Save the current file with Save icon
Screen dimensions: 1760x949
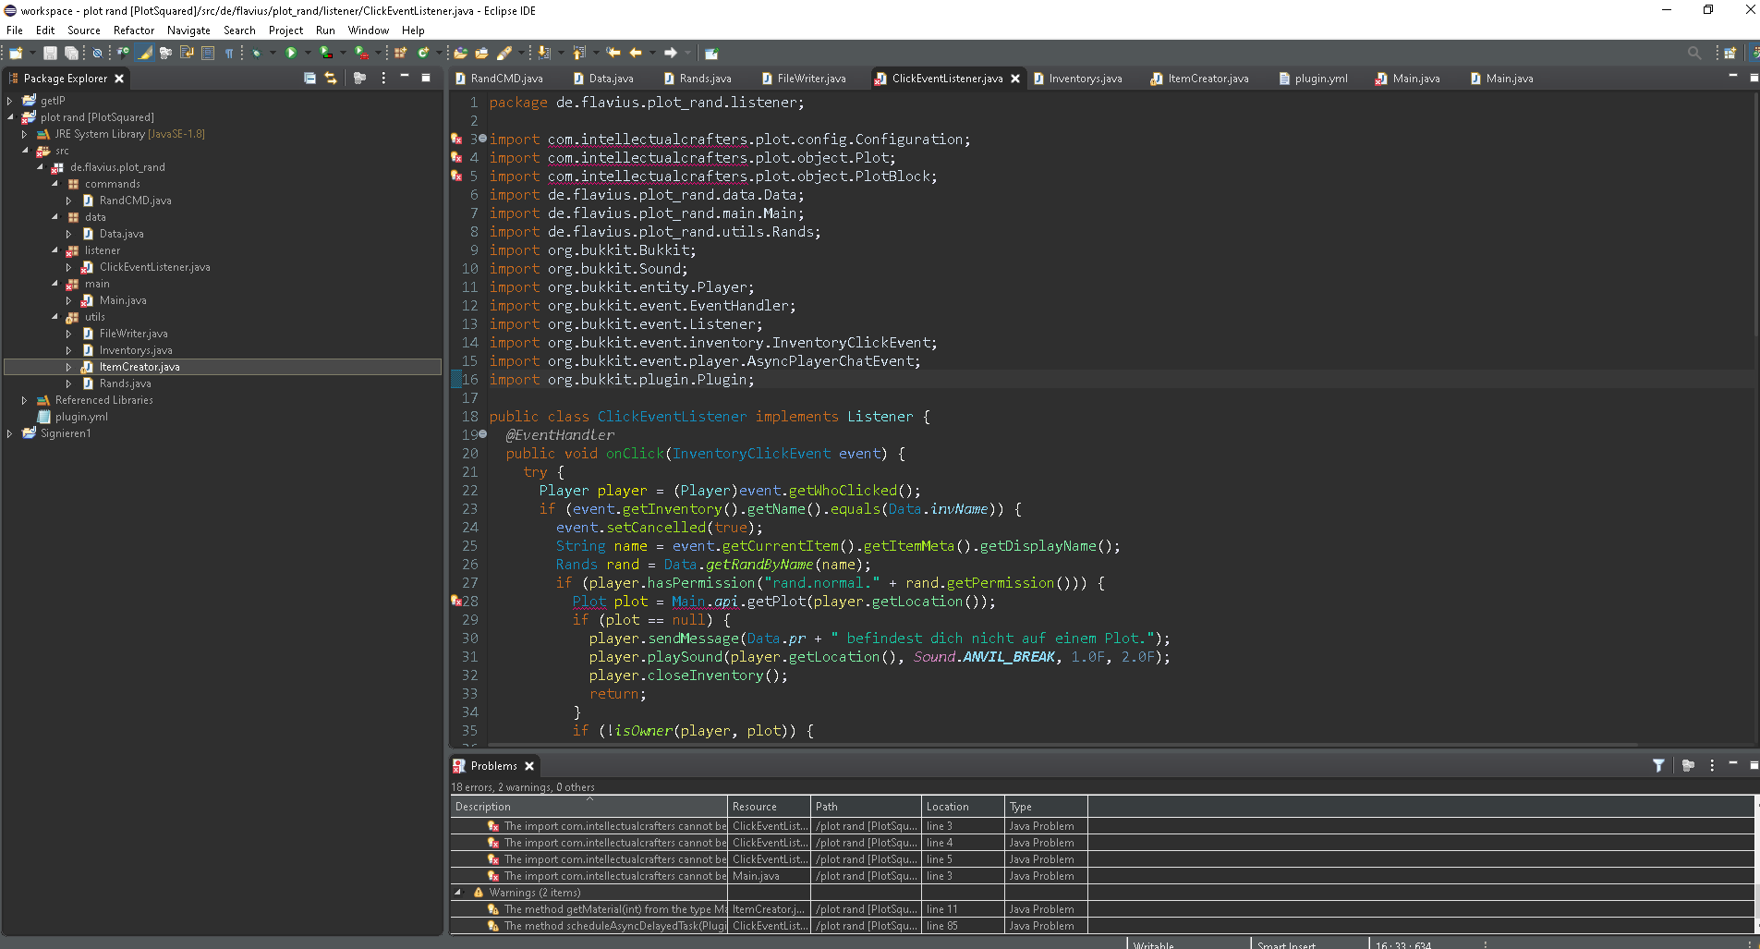click(50, 53)
